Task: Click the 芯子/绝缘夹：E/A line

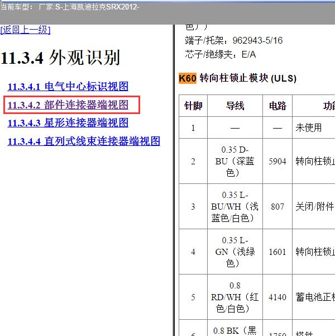Action: pyautogui.click(x=221, y=54)
